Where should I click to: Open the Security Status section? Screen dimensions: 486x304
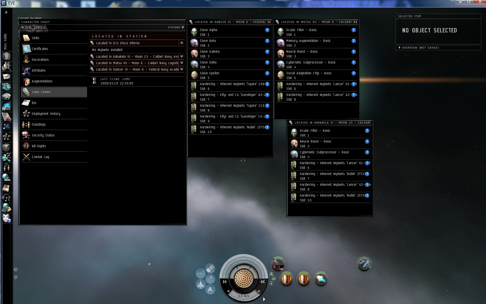tap(54, 135)
